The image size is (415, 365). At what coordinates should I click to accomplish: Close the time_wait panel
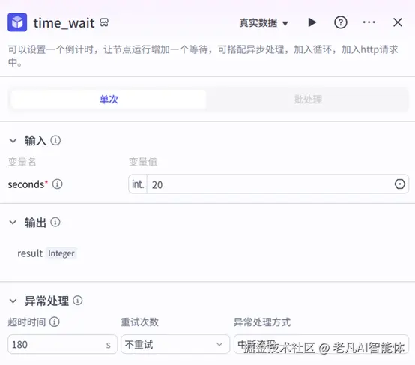(398, 22)
